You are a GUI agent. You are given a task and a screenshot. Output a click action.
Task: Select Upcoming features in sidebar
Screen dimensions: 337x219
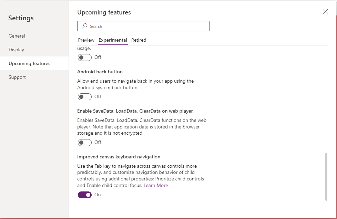34,63
